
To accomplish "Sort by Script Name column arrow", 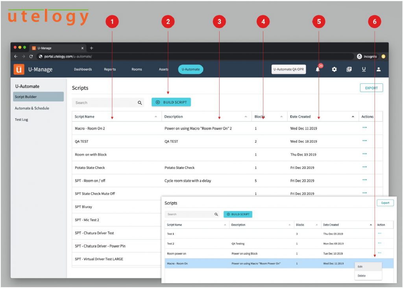I will 156,117.
